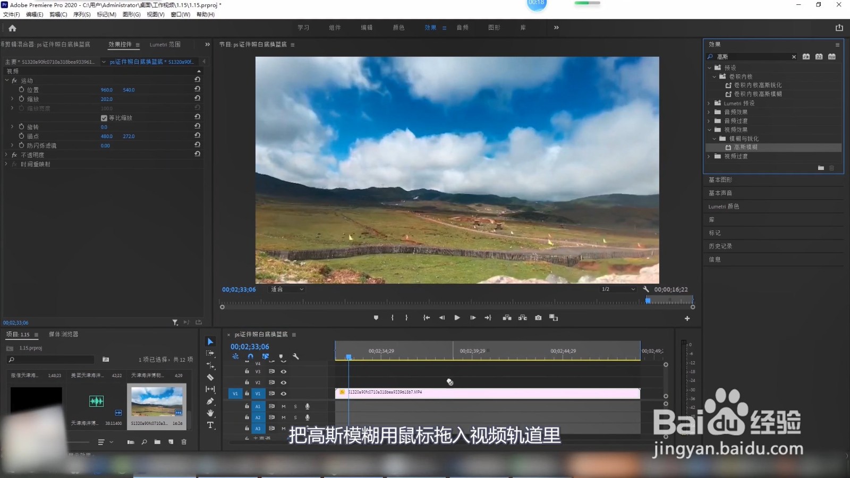
Task: Click the New Bin folder icon in effects panel
Action: 820,168
